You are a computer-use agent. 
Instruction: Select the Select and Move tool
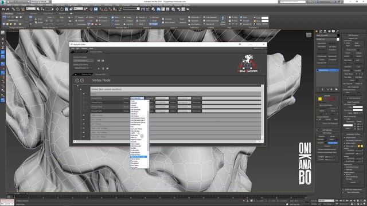click(57, 9)
